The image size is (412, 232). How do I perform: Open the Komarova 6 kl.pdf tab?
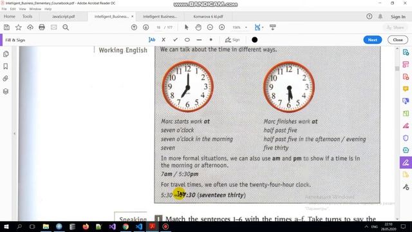pyautogui.click(x=208, y=16)
